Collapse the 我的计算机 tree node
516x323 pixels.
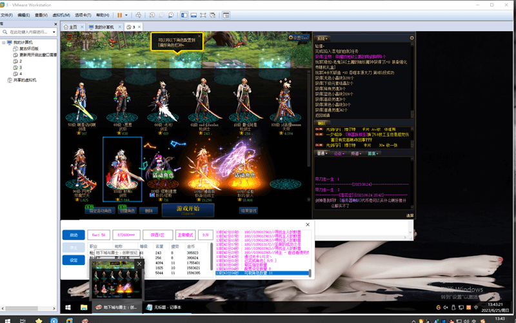click(x=4, y=43)
